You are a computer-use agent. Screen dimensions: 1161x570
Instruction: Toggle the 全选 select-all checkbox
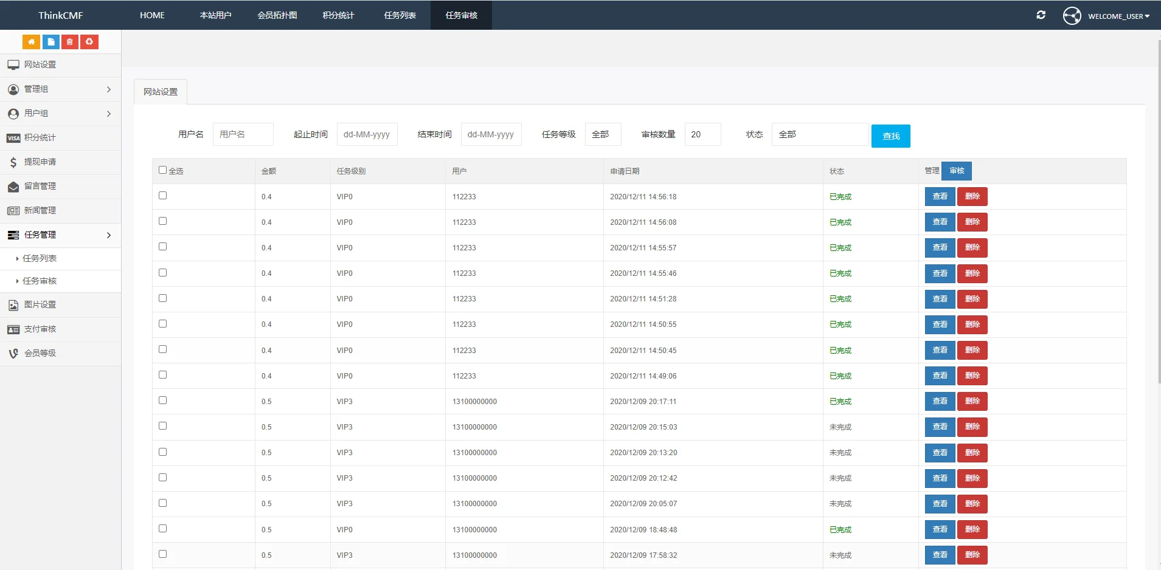click(x=162, y=170)
